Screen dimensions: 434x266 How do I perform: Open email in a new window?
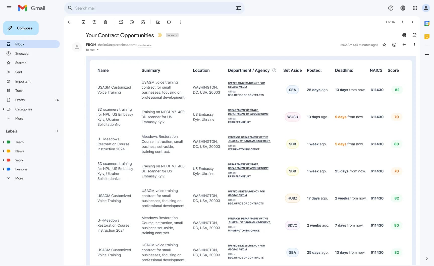[x=414, y=35]
